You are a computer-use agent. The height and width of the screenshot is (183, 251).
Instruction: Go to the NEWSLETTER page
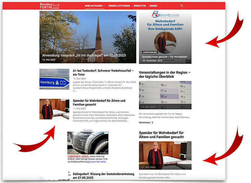(x=140, y=6)
